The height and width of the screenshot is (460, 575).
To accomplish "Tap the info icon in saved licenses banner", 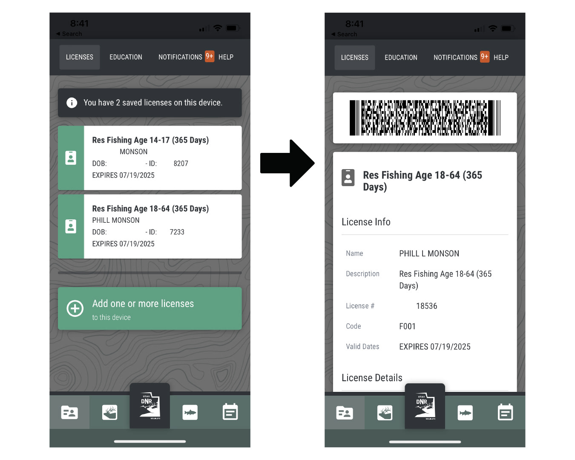I will click(72, 103).
